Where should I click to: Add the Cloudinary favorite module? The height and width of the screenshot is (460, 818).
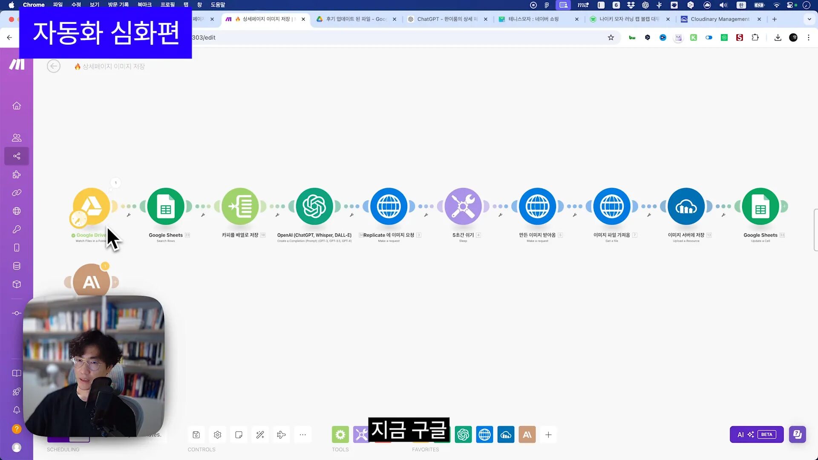[x=506, y=434]
